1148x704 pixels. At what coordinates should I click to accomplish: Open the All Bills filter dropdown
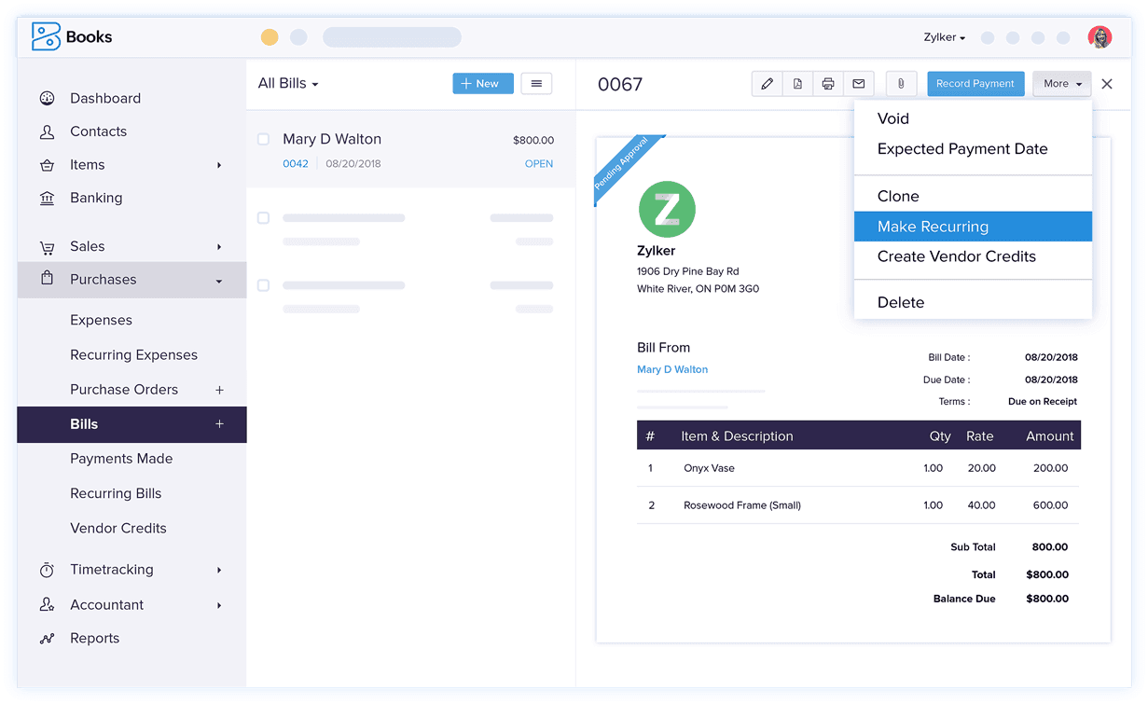287,83
